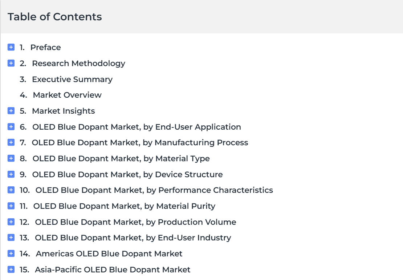This screenshot has height=280, width=403.
Task: Expand the Preface section plus icon
Action: tap(11, 47)
